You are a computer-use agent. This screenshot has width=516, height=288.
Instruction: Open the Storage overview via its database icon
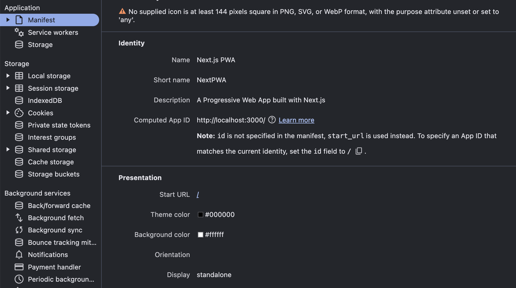(19, 44)
